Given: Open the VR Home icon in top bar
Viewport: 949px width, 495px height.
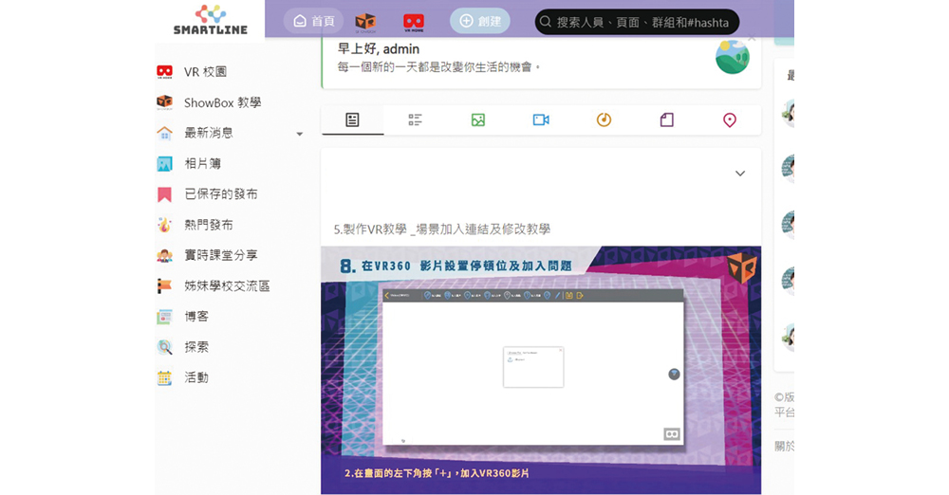Looking at the screenshot, I should point(414,23).
